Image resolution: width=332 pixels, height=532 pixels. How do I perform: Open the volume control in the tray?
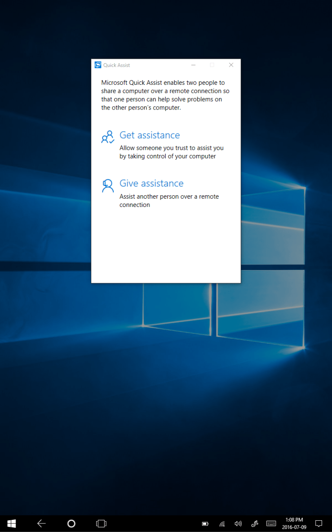tap(238, 524)
